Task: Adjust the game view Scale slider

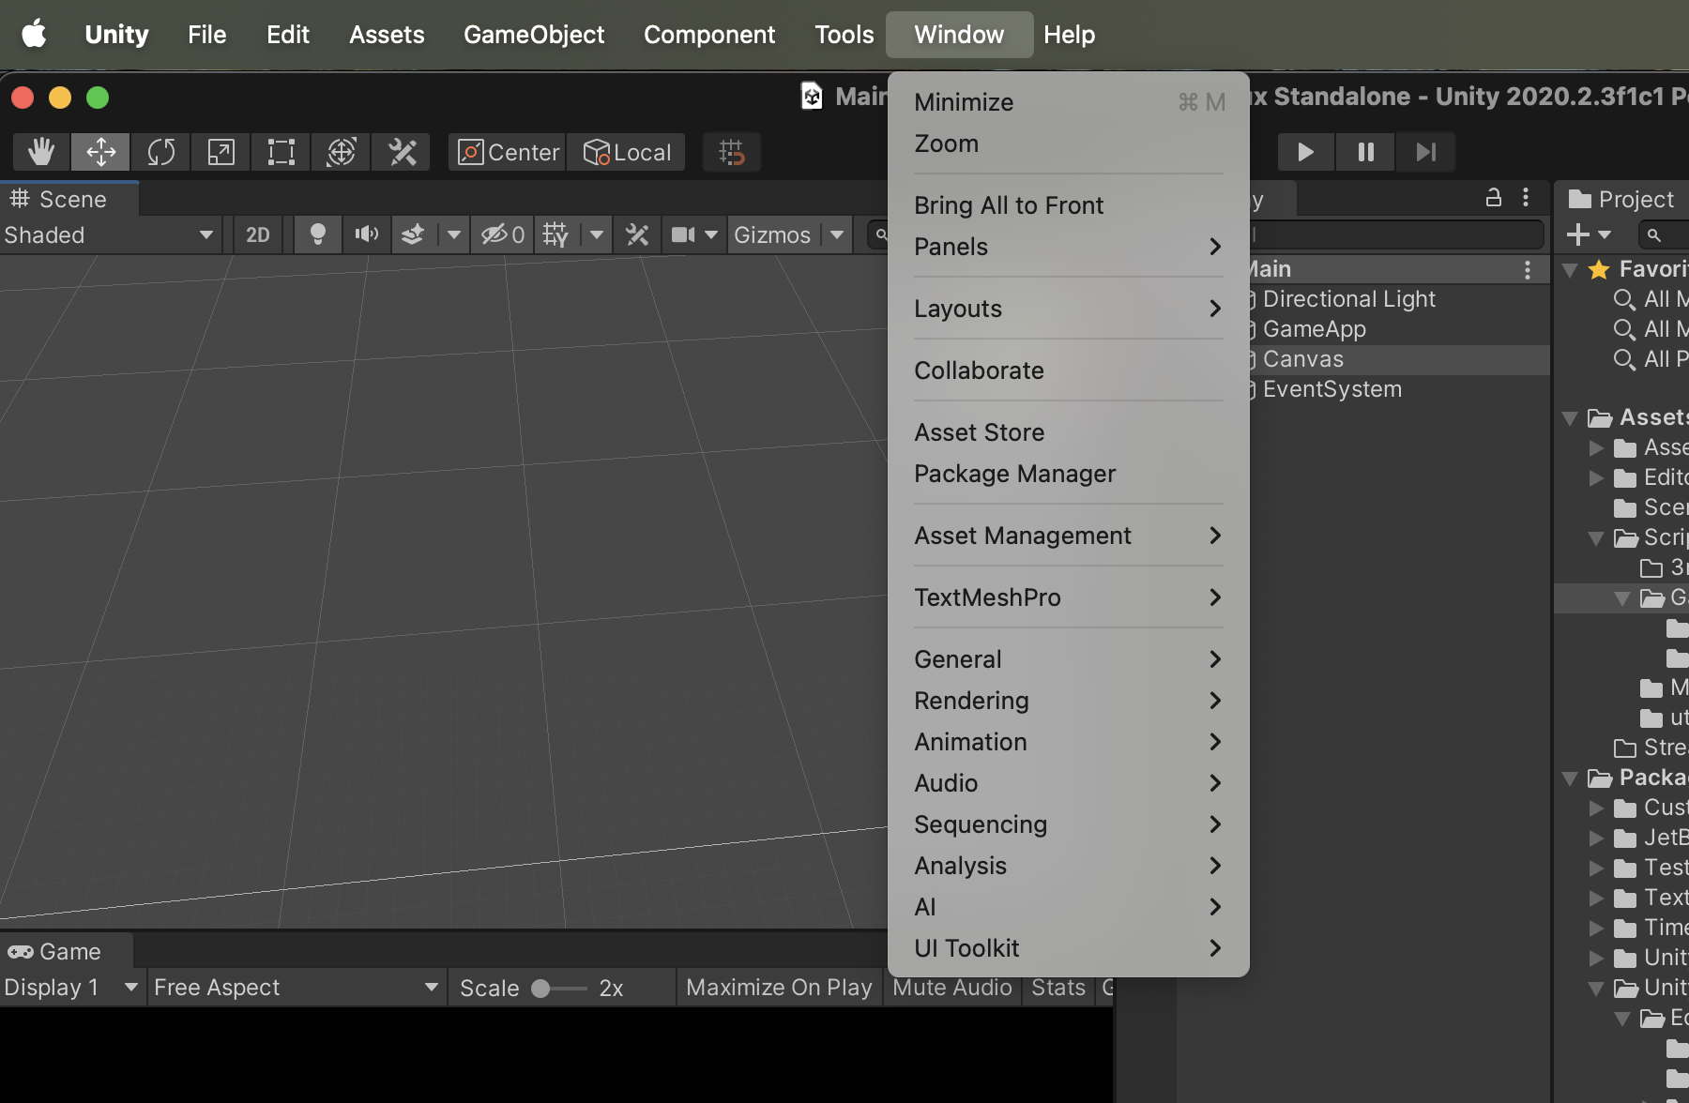Action: pyautogui.click(x=559, y=989)
